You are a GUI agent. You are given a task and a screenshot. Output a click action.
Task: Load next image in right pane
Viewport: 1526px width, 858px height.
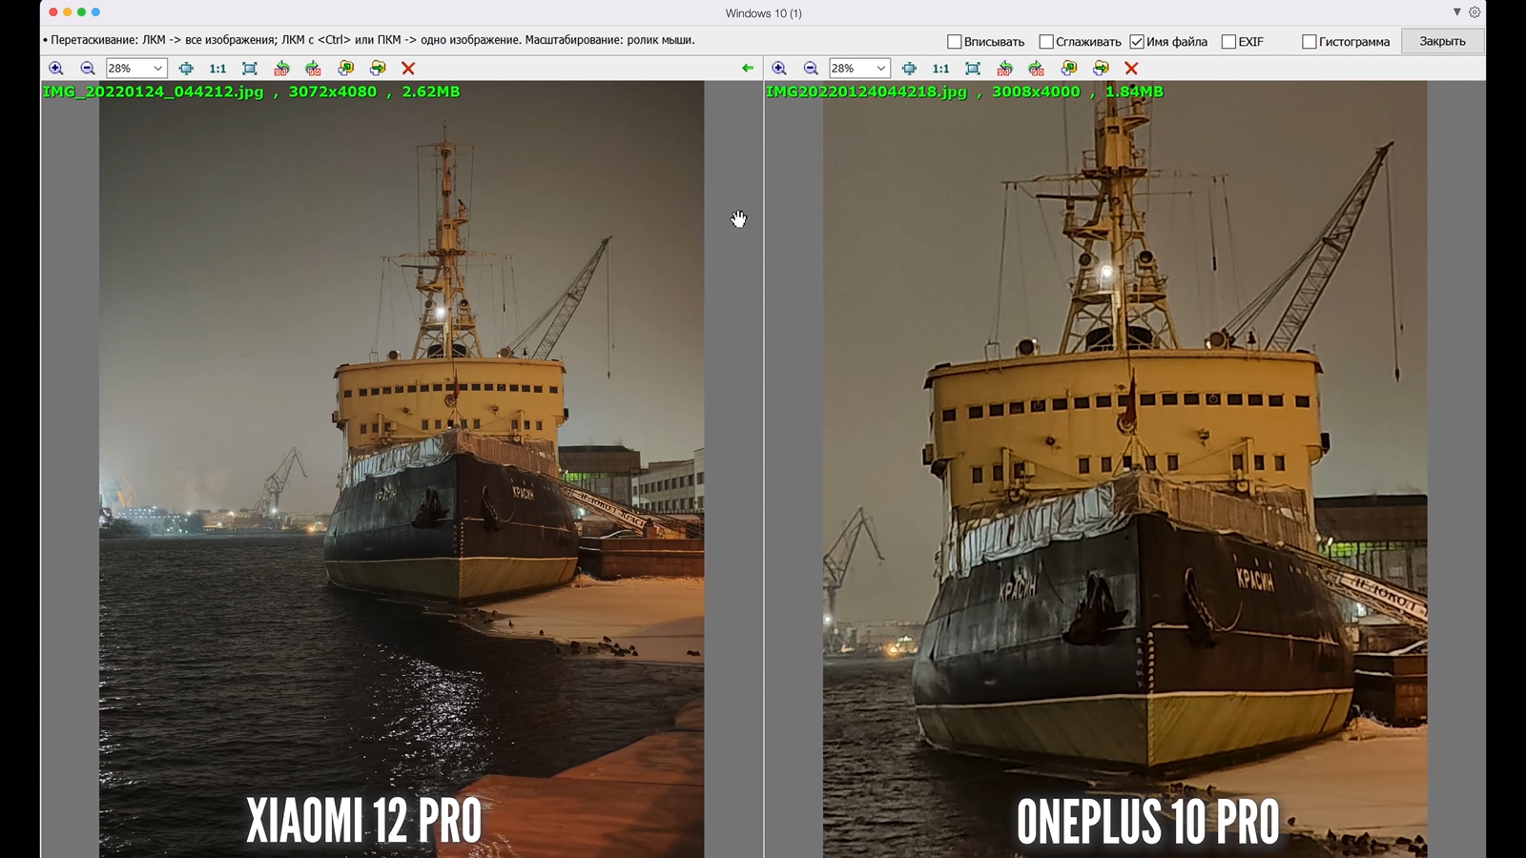pyautogui.click(x=1101, y=69)
